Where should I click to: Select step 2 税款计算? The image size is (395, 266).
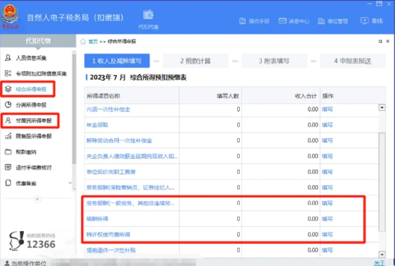[195, 61]
